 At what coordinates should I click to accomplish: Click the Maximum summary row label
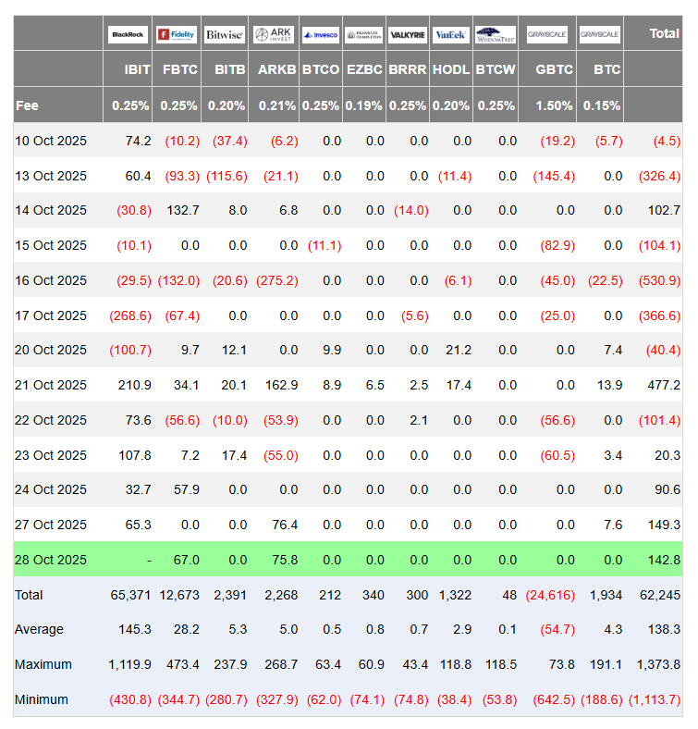(43, 664)
